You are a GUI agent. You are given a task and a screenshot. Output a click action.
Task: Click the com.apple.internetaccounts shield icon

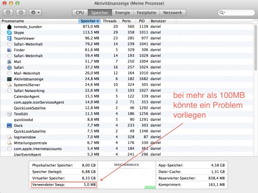click(x=9, y=149)
